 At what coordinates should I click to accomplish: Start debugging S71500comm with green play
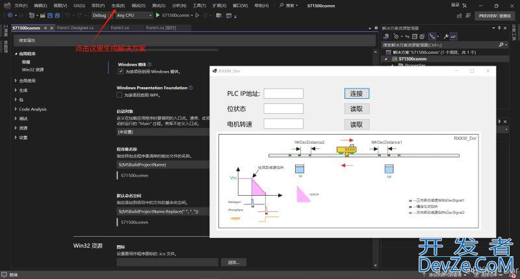coord(158,15)
